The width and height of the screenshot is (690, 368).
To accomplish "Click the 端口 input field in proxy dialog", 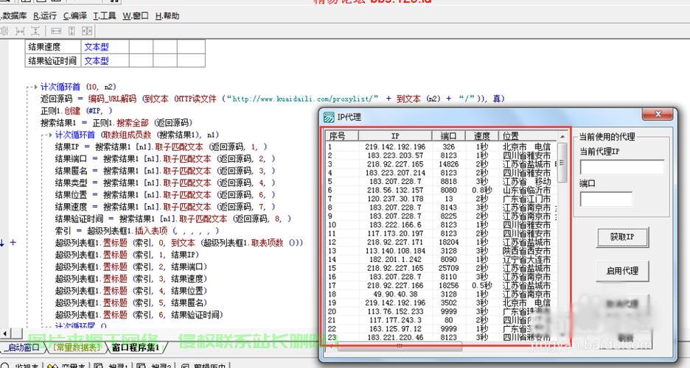I will pos(606,199).
